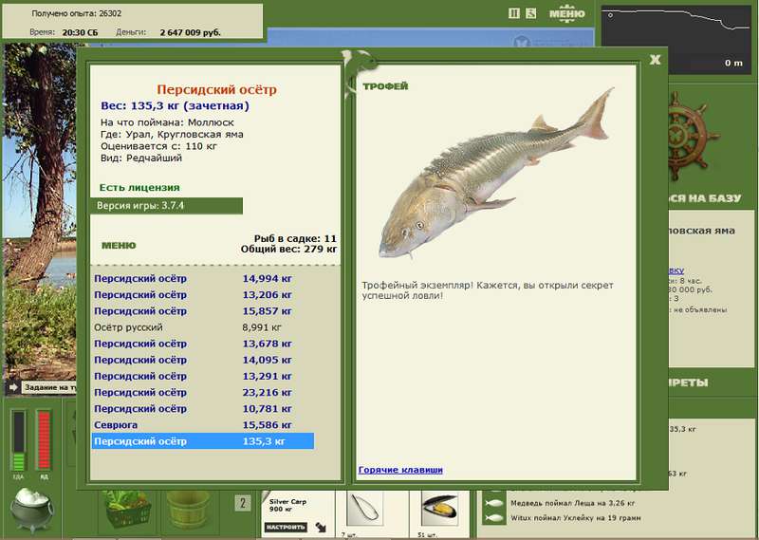Click the fishing hook item slot
Viewport: 759px width, 540px height.
pos(365,509)
